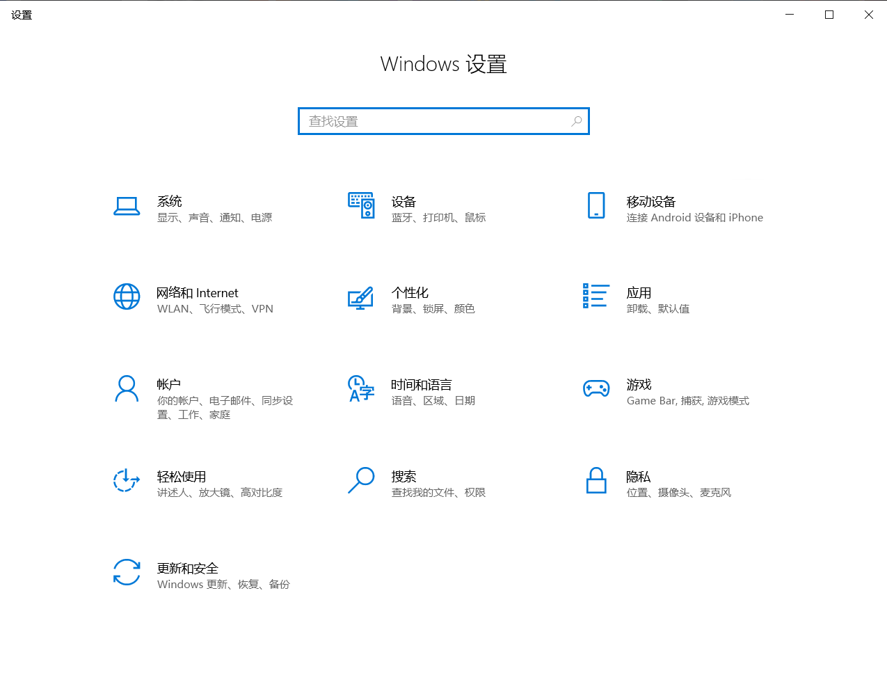This screenshot has height=696, width=887.
Task: Click the text 你的帐户、电子邮件、同步设置
Action: [x=225, y=408]
